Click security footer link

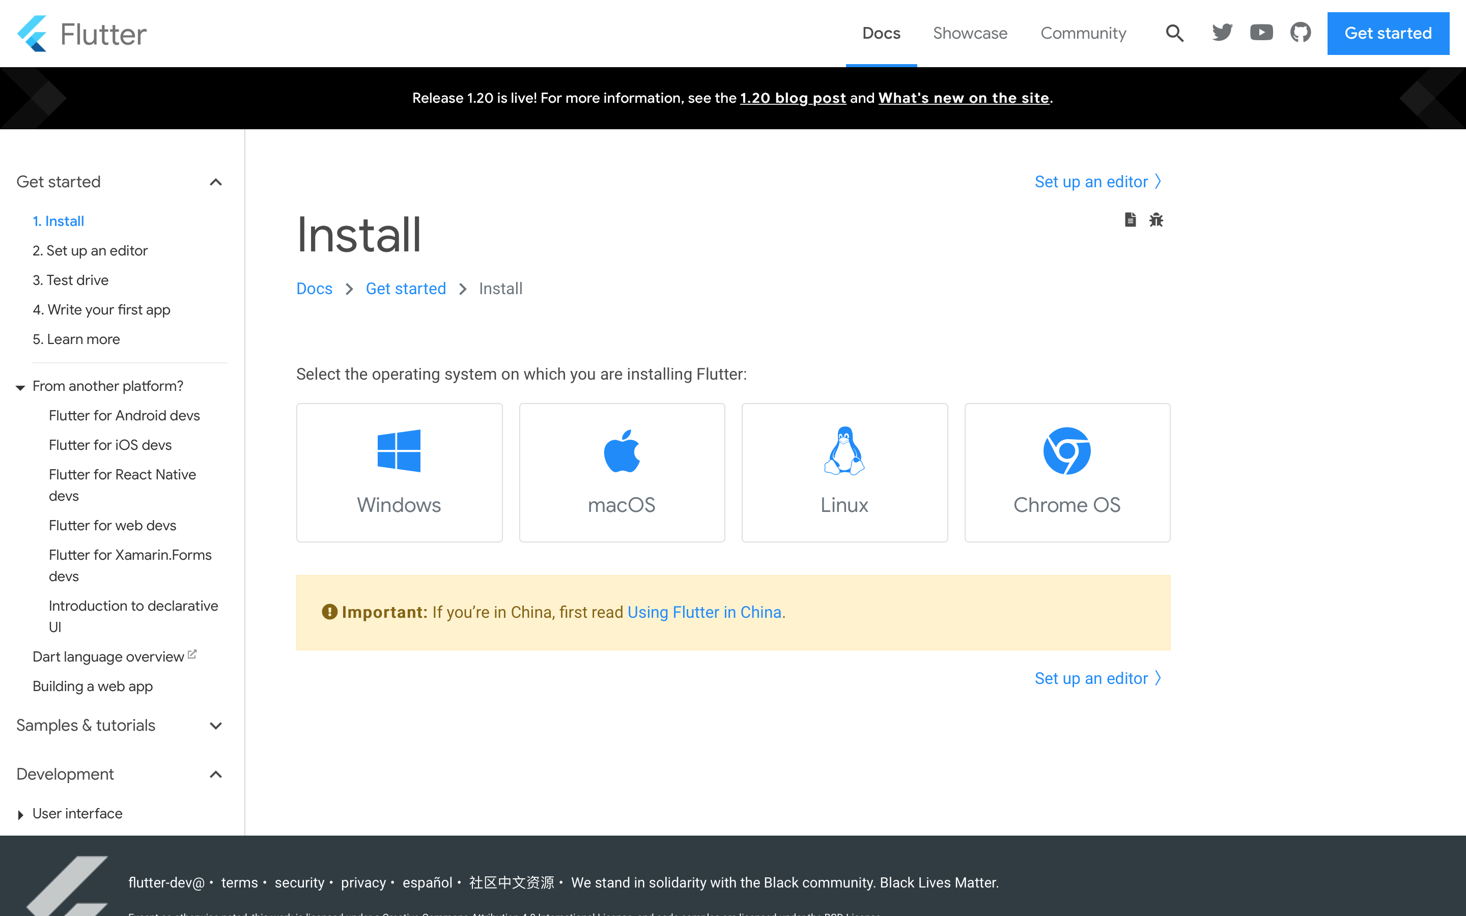click(299, 883)
